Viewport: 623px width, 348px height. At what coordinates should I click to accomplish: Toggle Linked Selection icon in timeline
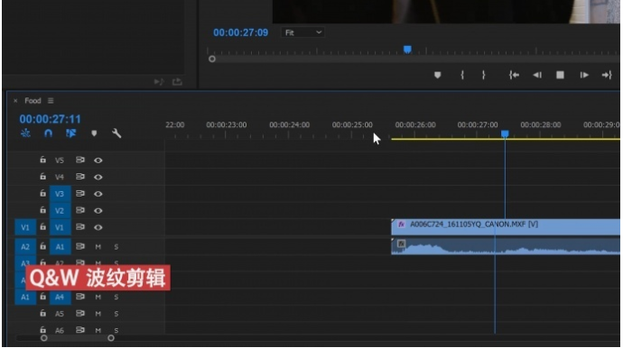click(70, 133)
